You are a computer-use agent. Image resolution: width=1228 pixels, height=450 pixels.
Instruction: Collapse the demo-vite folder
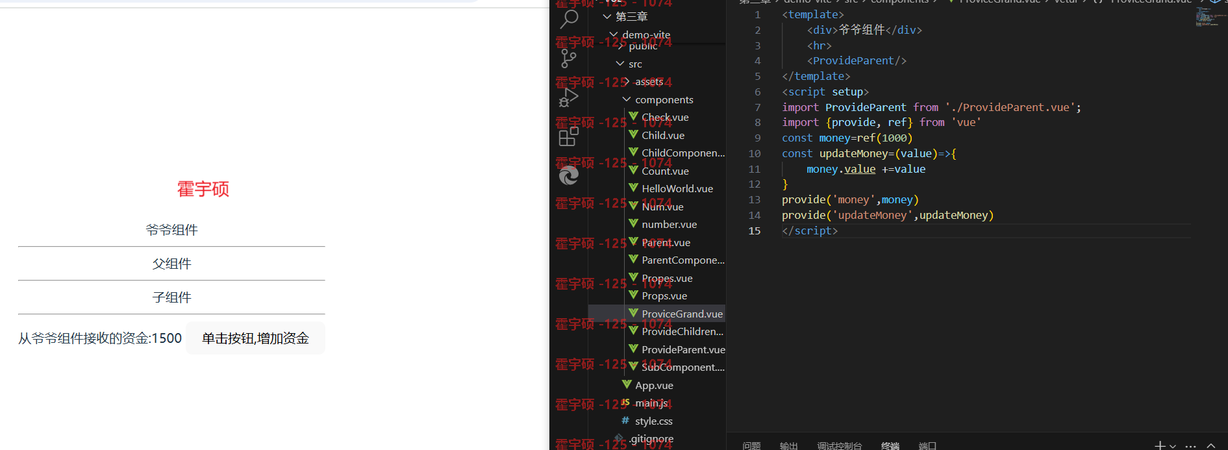[614, 34]
